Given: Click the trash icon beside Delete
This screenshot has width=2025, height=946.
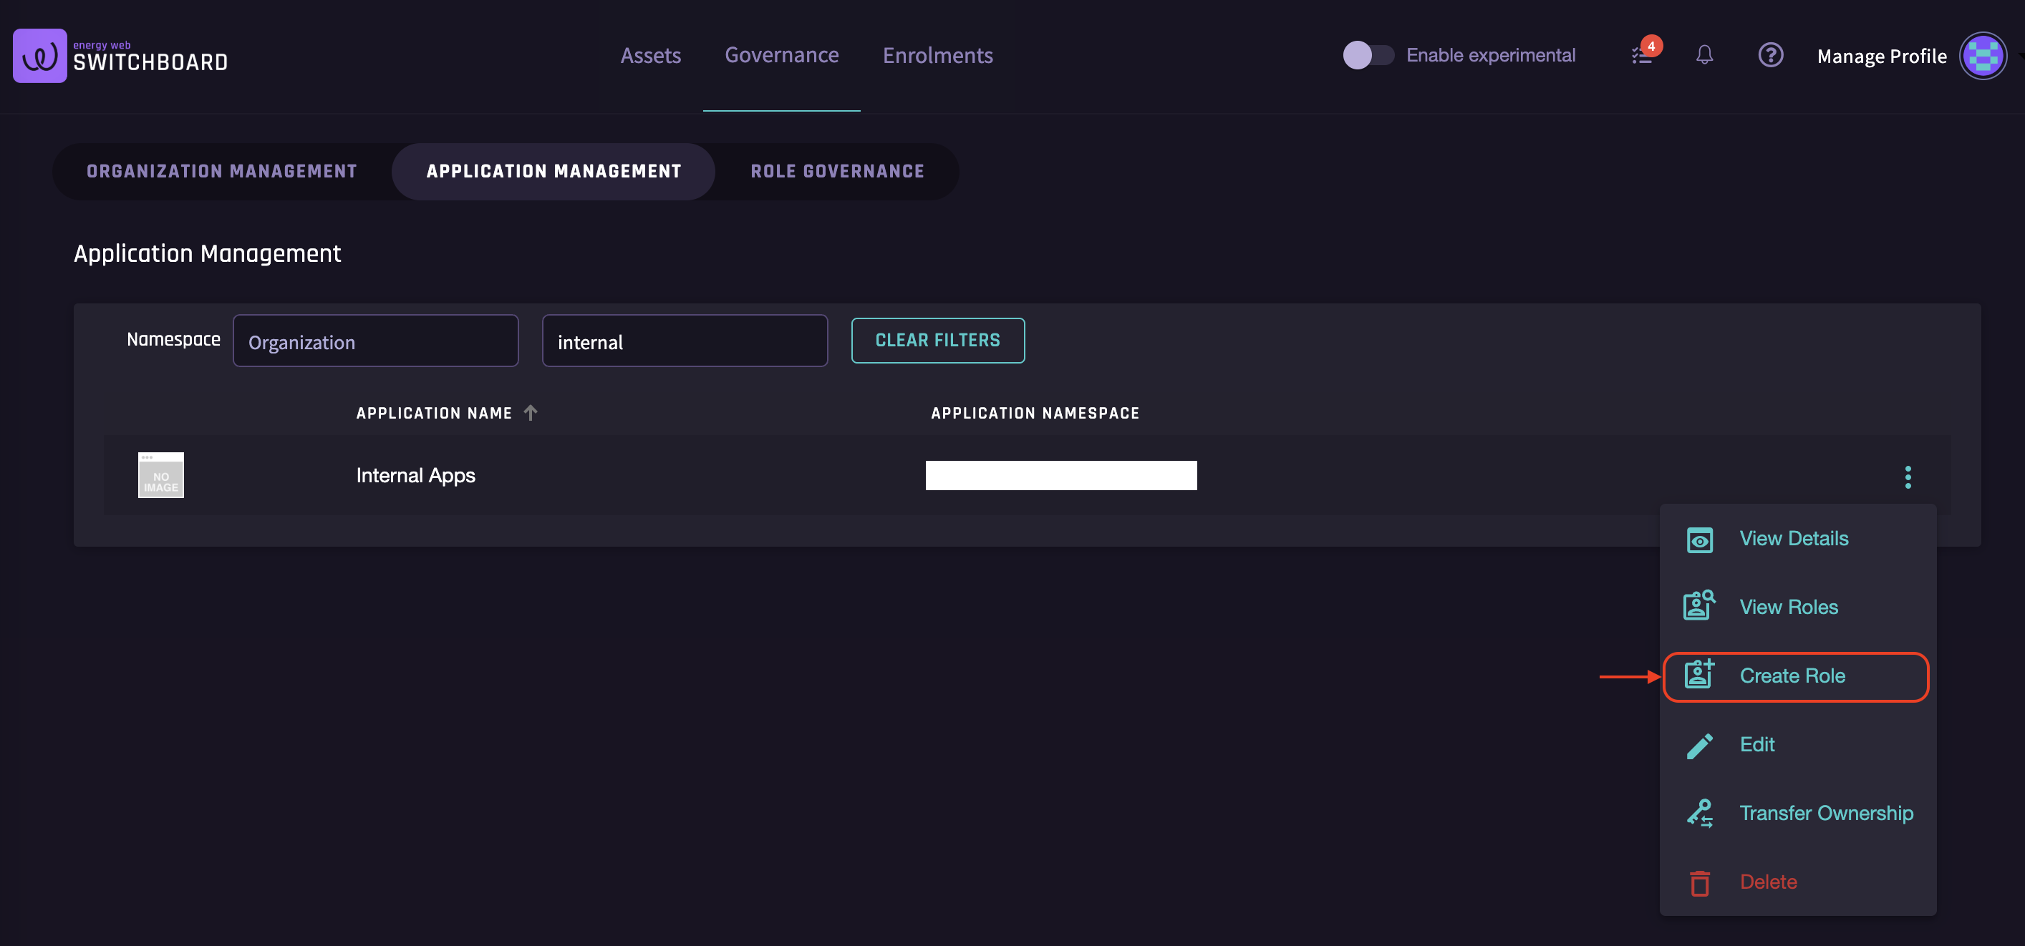Looking at the screenshot, I should pos(1698,882).
